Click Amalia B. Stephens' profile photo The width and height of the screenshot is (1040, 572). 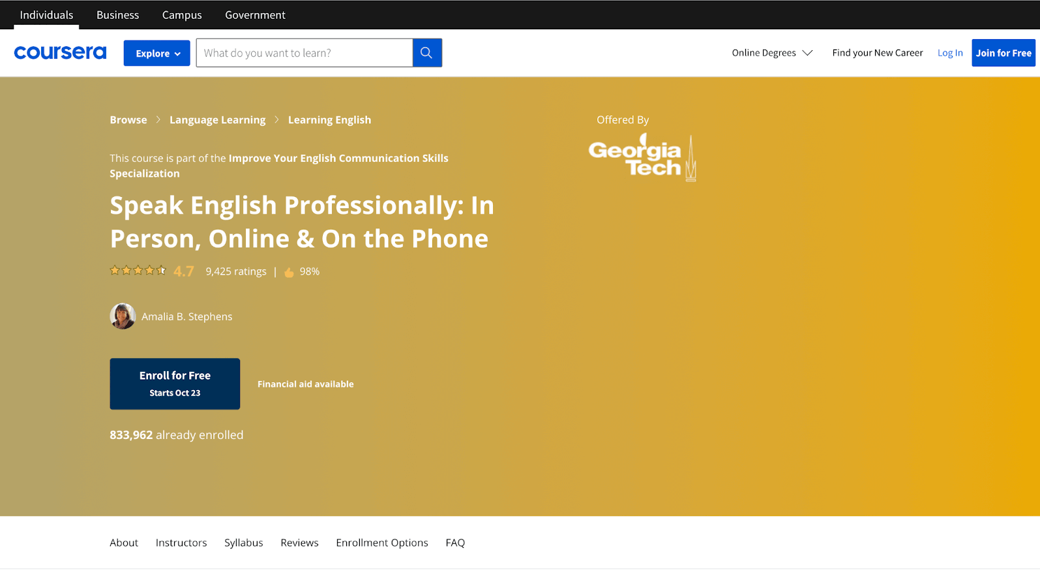(122, 316)
